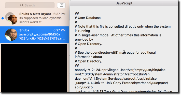Click the "is running" line

[x=82, y=31]
